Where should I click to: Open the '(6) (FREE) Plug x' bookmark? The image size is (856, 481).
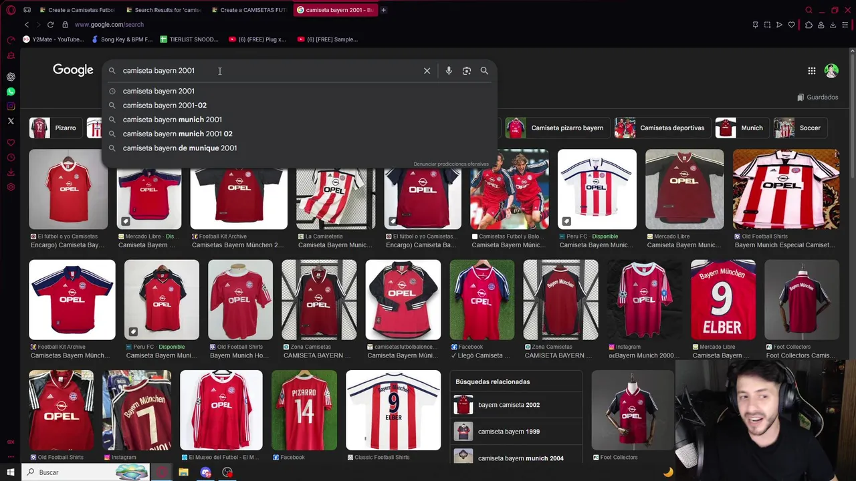(257, 39)
